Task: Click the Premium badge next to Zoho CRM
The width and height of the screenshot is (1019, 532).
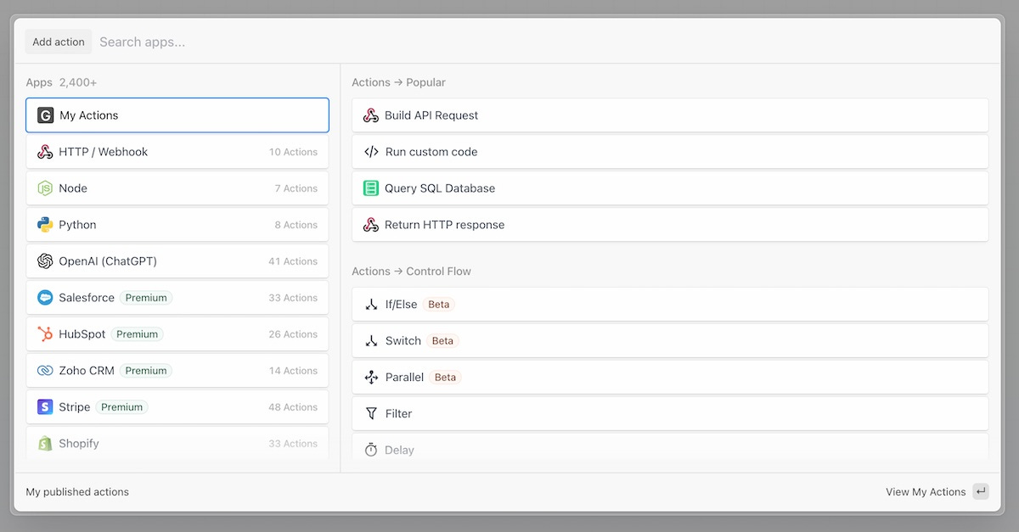Action: 146,371
